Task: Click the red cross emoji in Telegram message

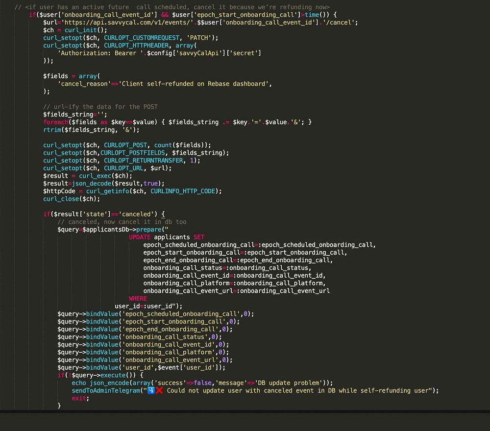Action: click(x=159, y=390)
